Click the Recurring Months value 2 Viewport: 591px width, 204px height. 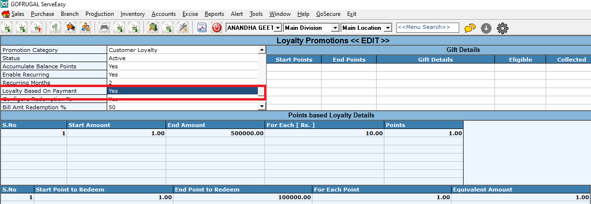click(x=183, y=83)
